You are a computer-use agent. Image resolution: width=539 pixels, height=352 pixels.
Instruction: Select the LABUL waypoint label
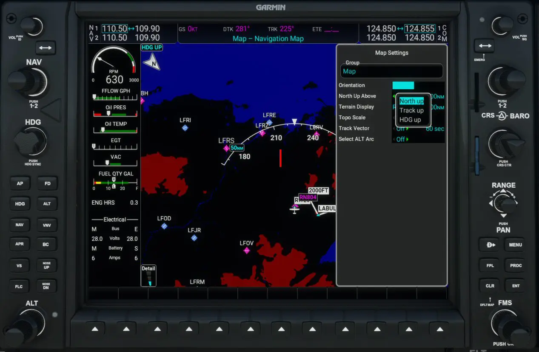[x=327, y=208]
